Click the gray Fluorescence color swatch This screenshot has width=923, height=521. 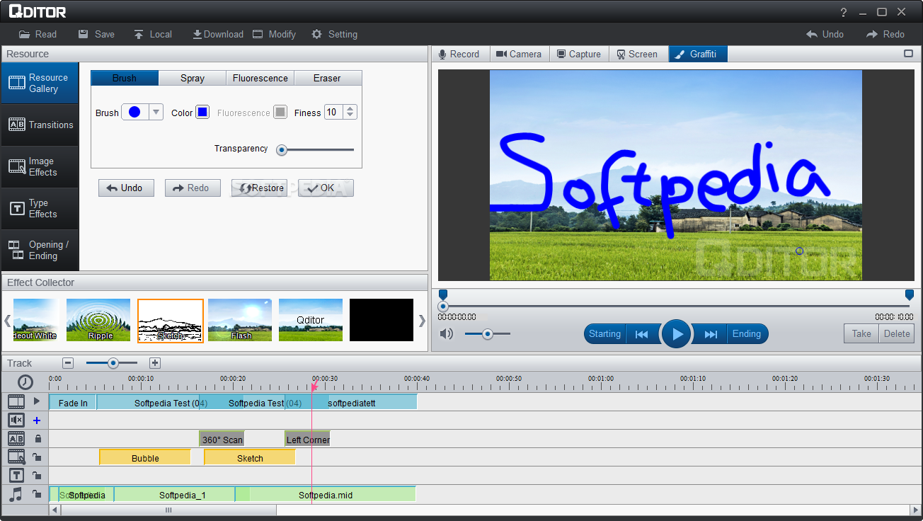coord(280,112)
